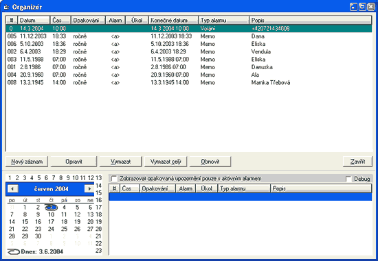
Task: Click the Typ alarmu header in the lower list
Action: click(x=244, y=188)
